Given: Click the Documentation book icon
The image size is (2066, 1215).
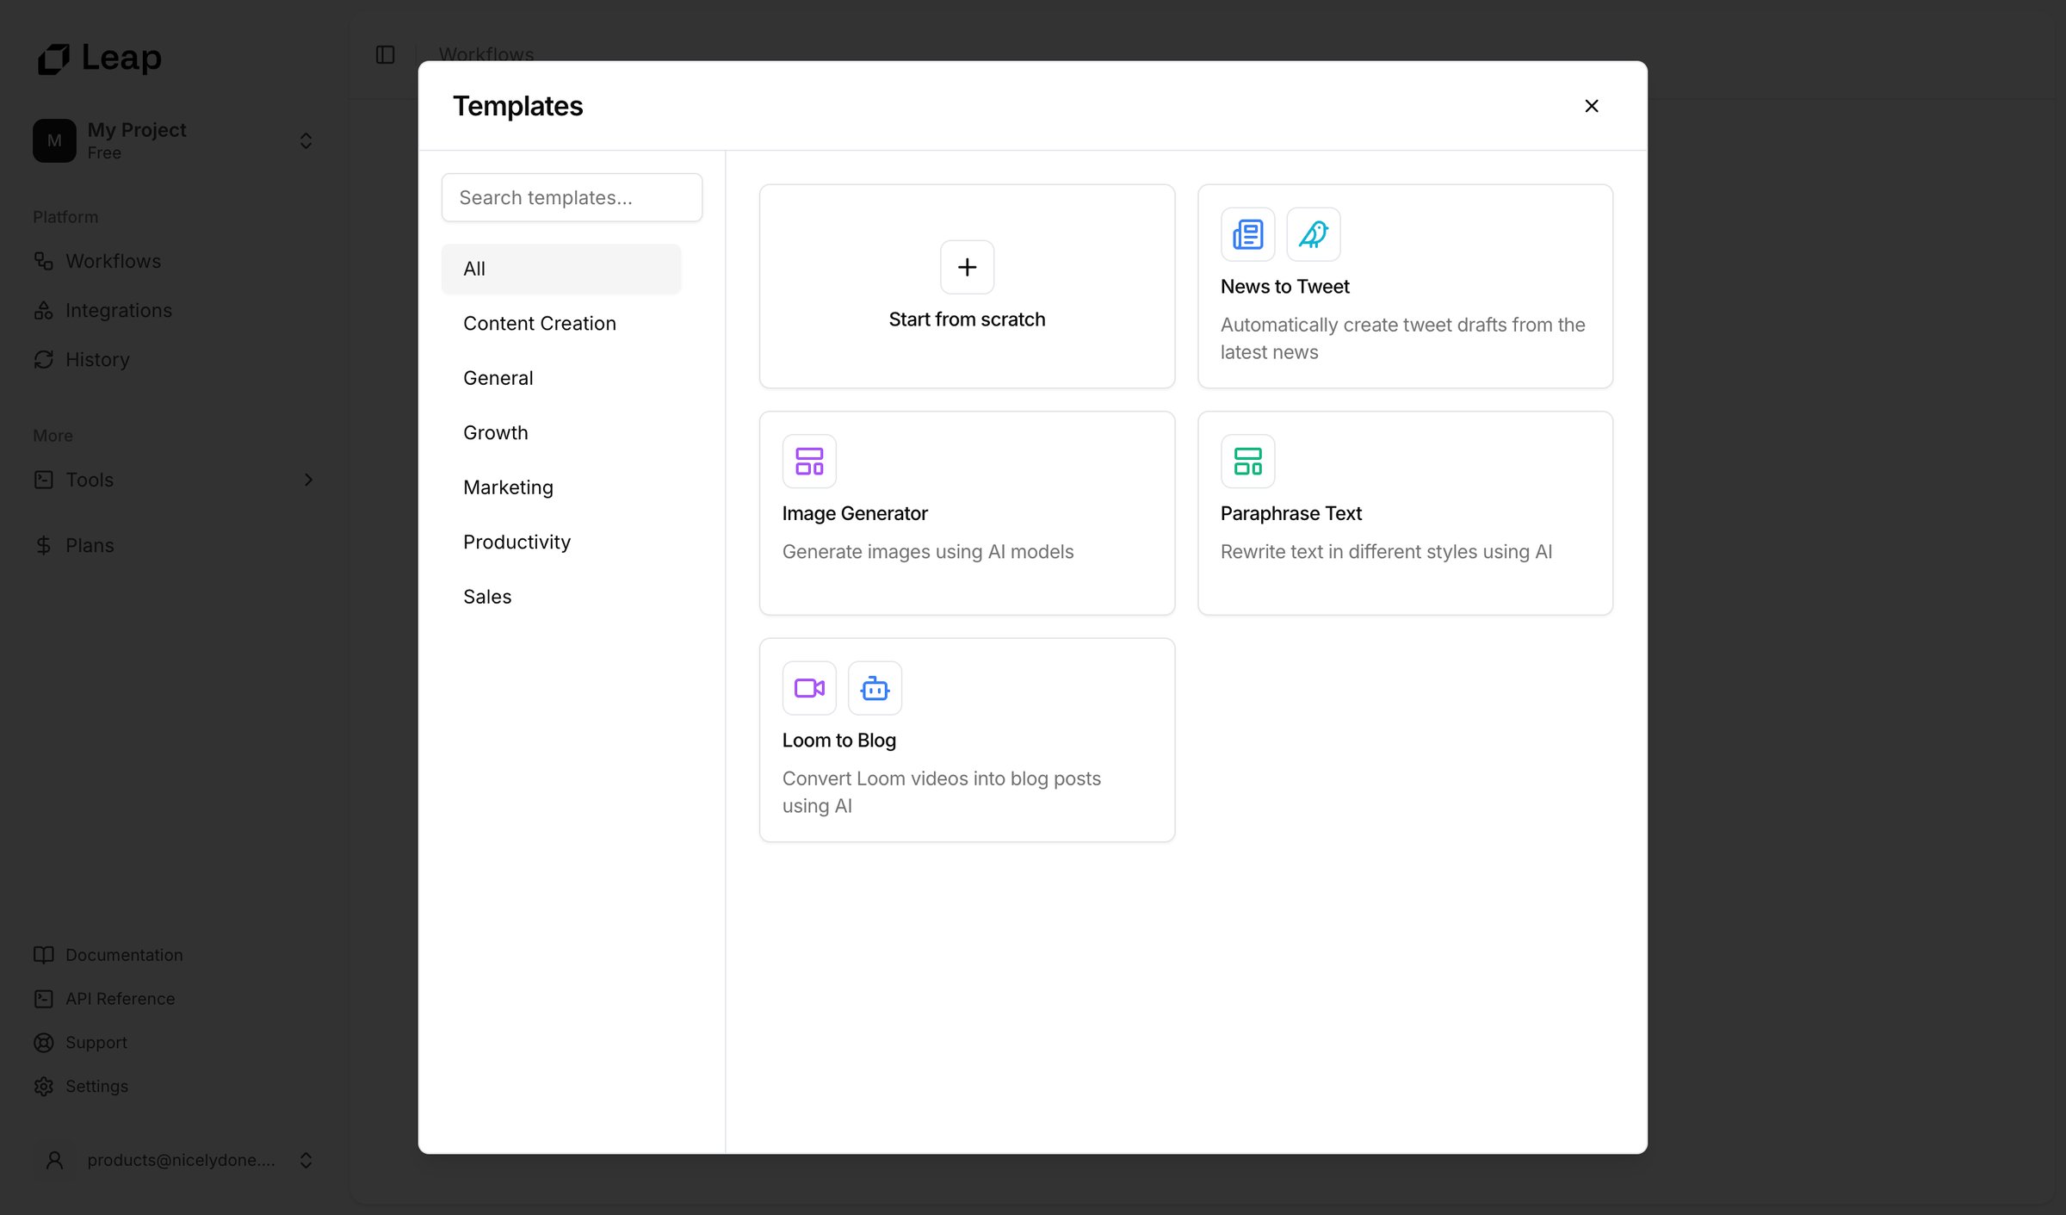Looking at the screenshot, I should point(43,955).
